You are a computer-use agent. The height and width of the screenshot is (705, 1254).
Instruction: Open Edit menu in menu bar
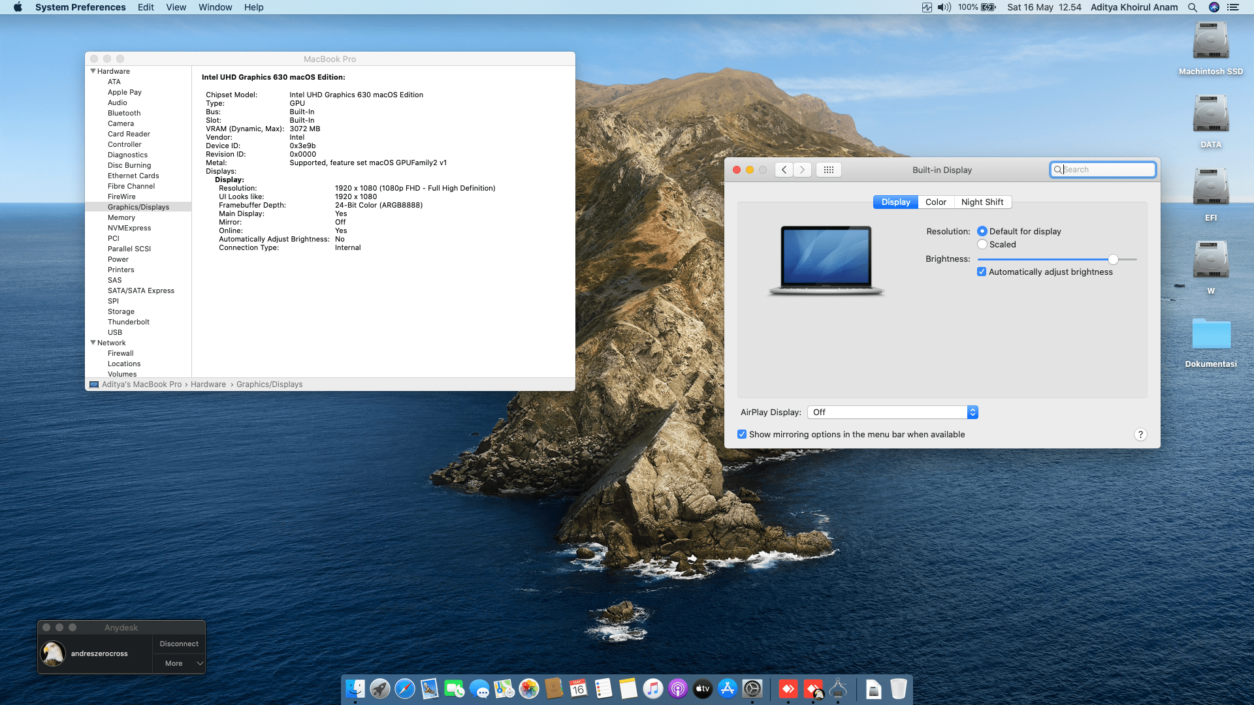tap(146, 7)
